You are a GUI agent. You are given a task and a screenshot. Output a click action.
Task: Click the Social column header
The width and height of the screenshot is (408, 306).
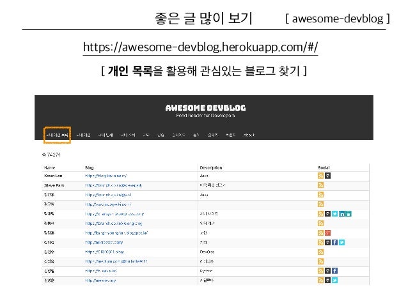(x=324, y=167)
